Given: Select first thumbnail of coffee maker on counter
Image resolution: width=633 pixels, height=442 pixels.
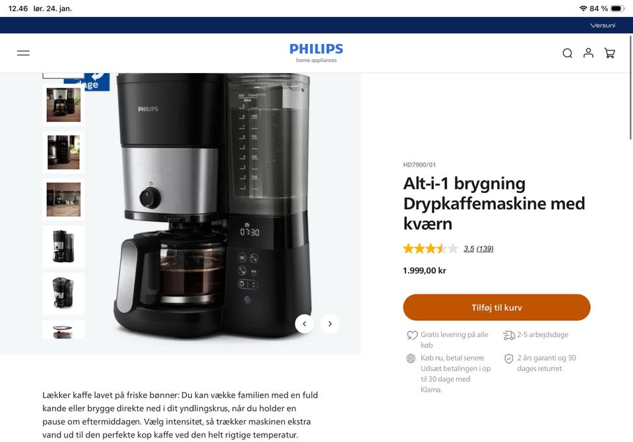Looking at the screenshot, I should point(63,105).
